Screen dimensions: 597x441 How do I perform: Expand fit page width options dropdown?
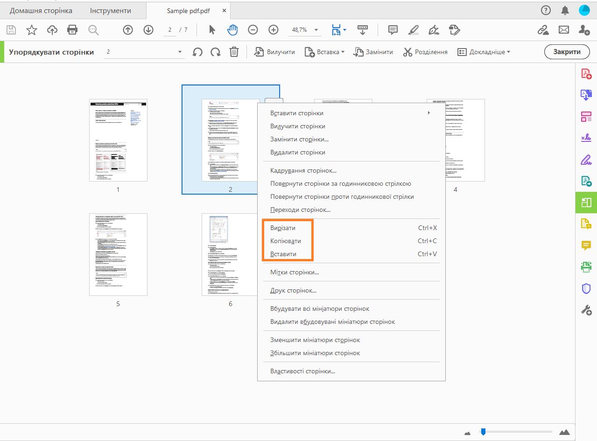(344, 30)
